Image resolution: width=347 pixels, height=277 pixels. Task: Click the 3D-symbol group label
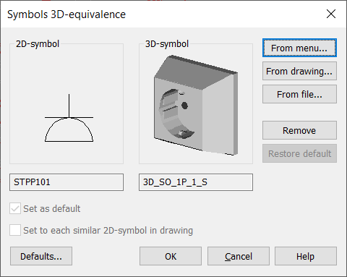[167, 44]
